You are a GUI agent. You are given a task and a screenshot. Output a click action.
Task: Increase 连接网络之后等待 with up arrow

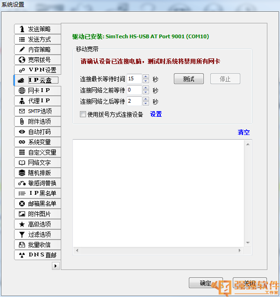[145, 99]
